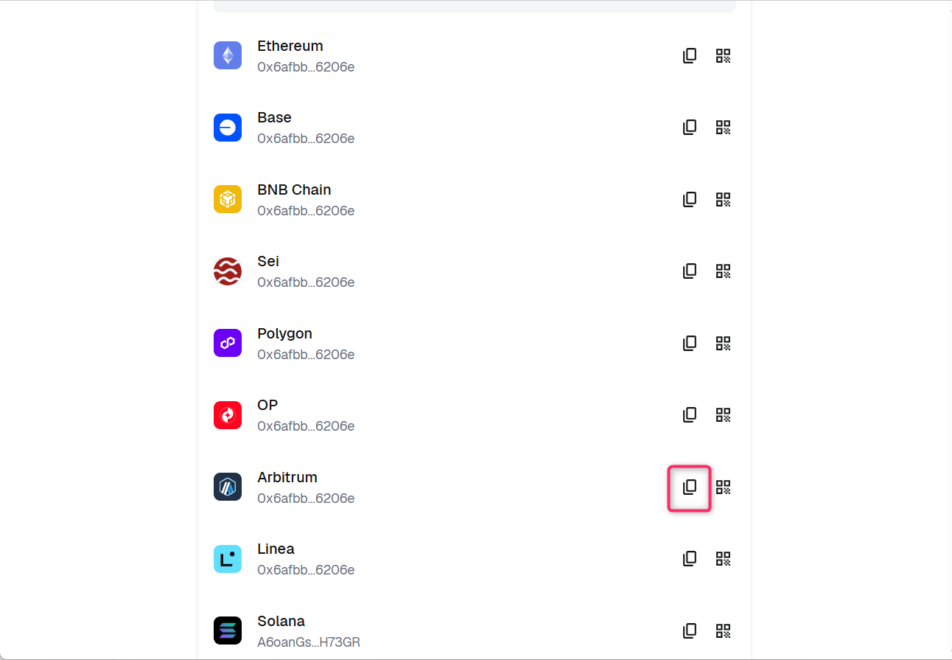952x660 pixels.
Task: Copy the Linea wallet address
Action: click(690, 559)
